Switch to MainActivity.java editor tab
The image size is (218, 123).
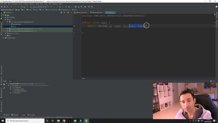point(97,13)
